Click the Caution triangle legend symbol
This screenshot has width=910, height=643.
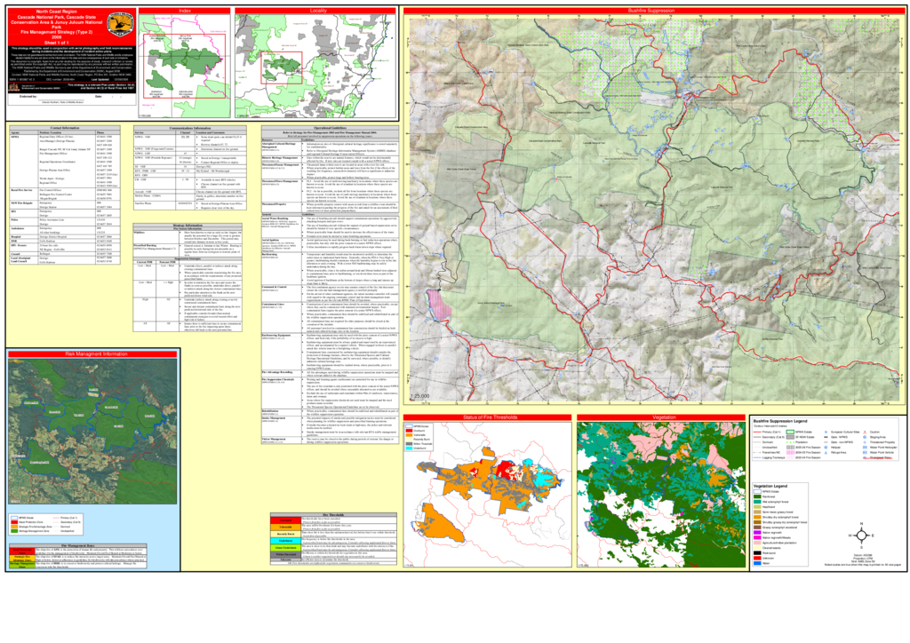[865, 432]
